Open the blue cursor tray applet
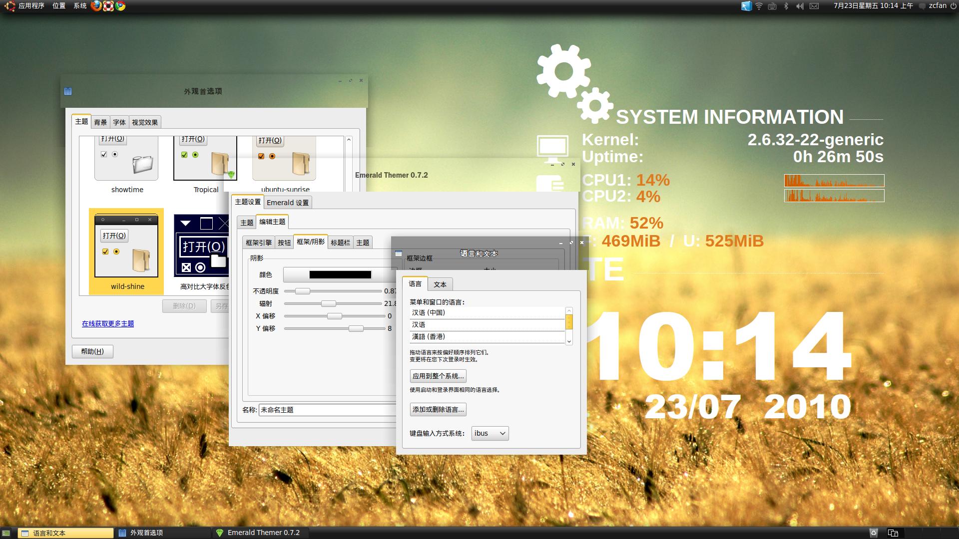This screenshot has height=539, width=959. coord(746,6)
